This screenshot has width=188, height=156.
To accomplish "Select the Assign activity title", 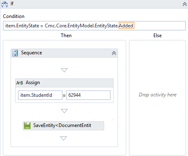I will 33,82.
